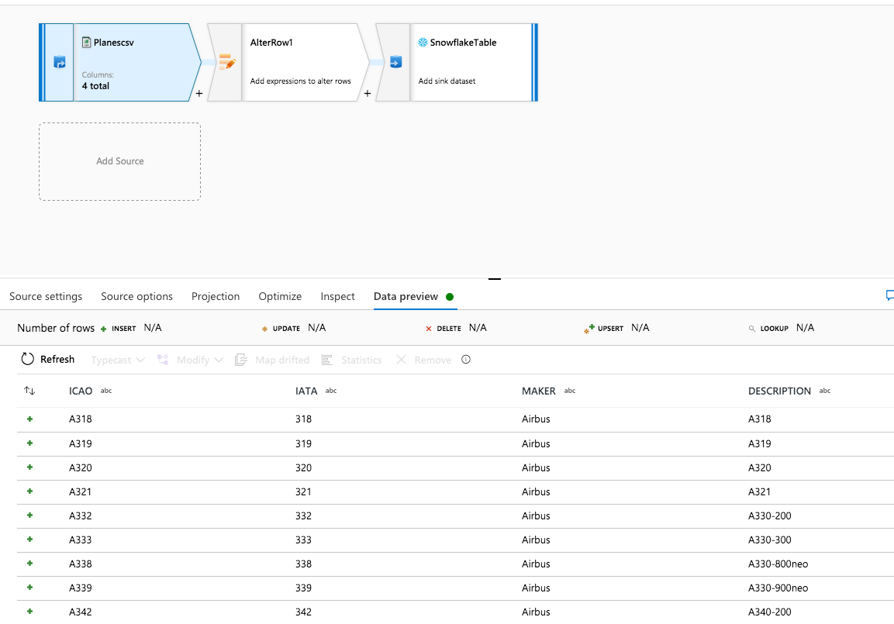The height and width of the screenshot is (624, 894).
Task: Click the Refresh button
Action: (x=49, y=359)
